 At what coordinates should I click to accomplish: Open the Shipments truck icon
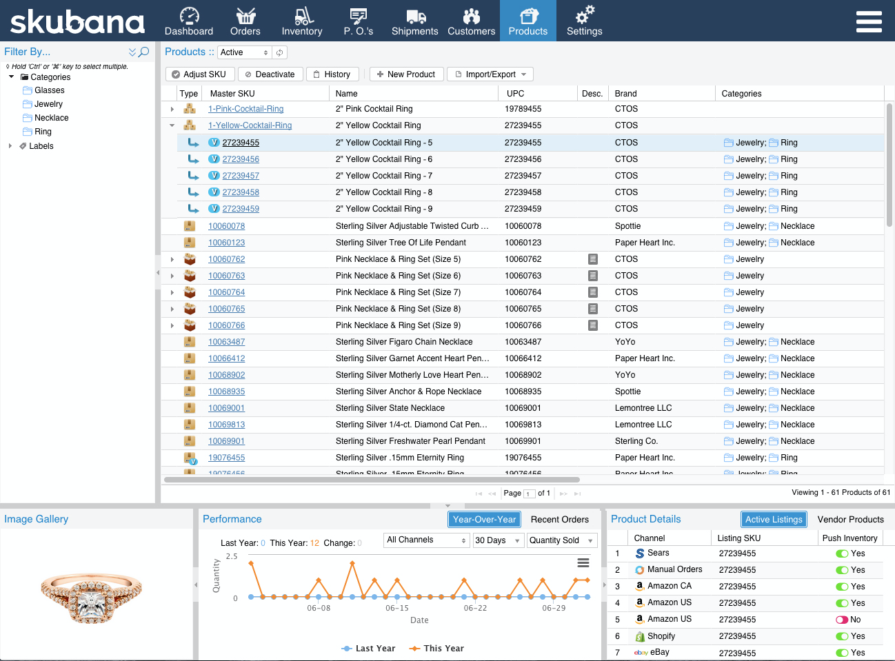coord(415,16)
